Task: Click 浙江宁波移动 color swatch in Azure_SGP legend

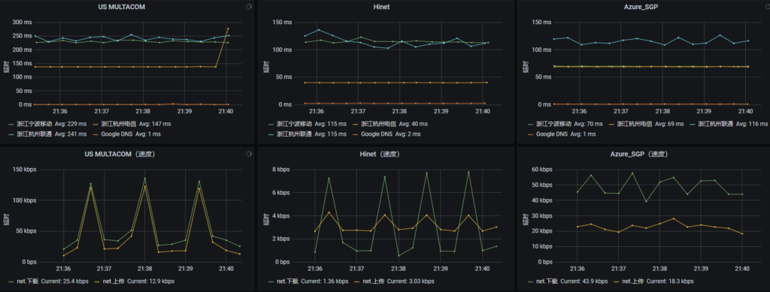Action: point(530,124)
